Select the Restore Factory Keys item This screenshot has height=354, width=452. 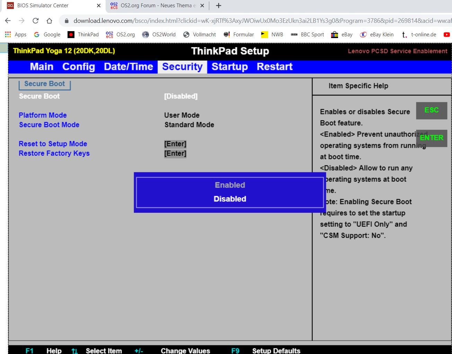(54, 153)
